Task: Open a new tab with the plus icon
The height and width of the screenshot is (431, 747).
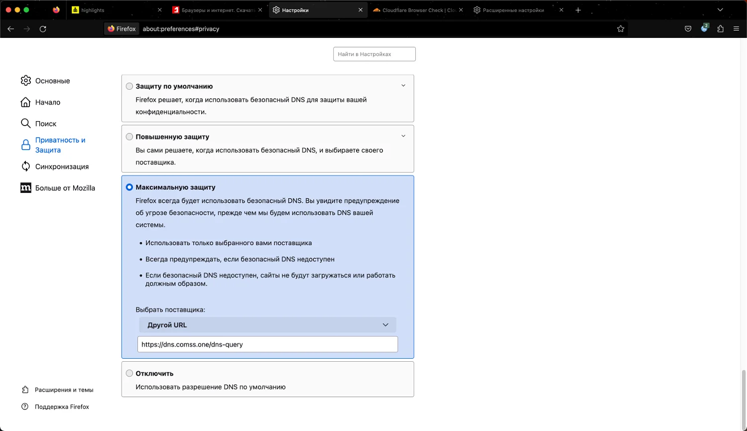Action: [x=578, y=10]
